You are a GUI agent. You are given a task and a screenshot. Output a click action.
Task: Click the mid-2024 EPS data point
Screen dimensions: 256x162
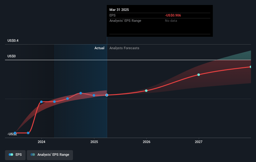coord(67,99)
